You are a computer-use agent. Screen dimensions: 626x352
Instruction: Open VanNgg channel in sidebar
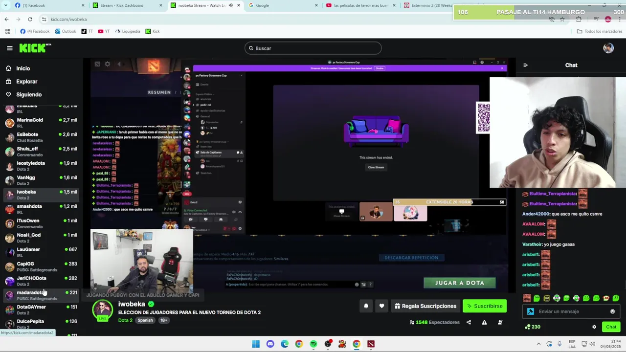click(41, 180)
